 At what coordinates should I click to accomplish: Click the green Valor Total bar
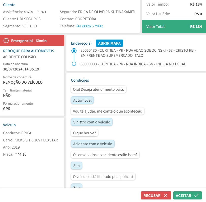click(174, 26)
